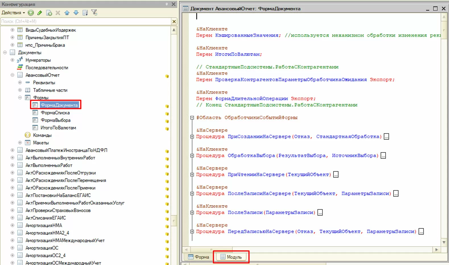This screenshot has width=449, height=265.
Task: Select the Команды tree item
Action: click(x=42, y=135)
